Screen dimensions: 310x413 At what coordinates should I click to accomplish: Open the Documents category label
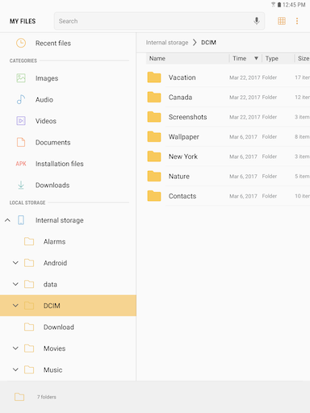[x=53, y=143]
